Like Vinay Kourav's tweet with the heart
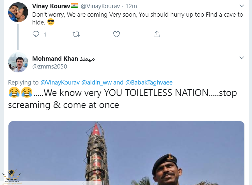The width and height of the screenshot is (252, 185). pyautogui.click(x=116, y=34)
